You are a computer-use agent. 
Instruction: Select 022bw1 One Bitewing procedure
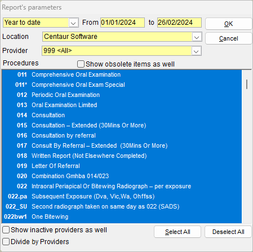click(122, 216)
